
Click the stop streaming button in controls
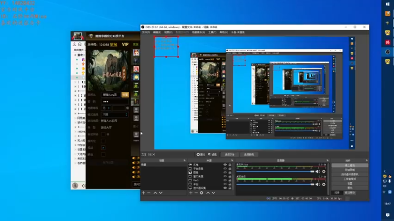pos(350,166)
